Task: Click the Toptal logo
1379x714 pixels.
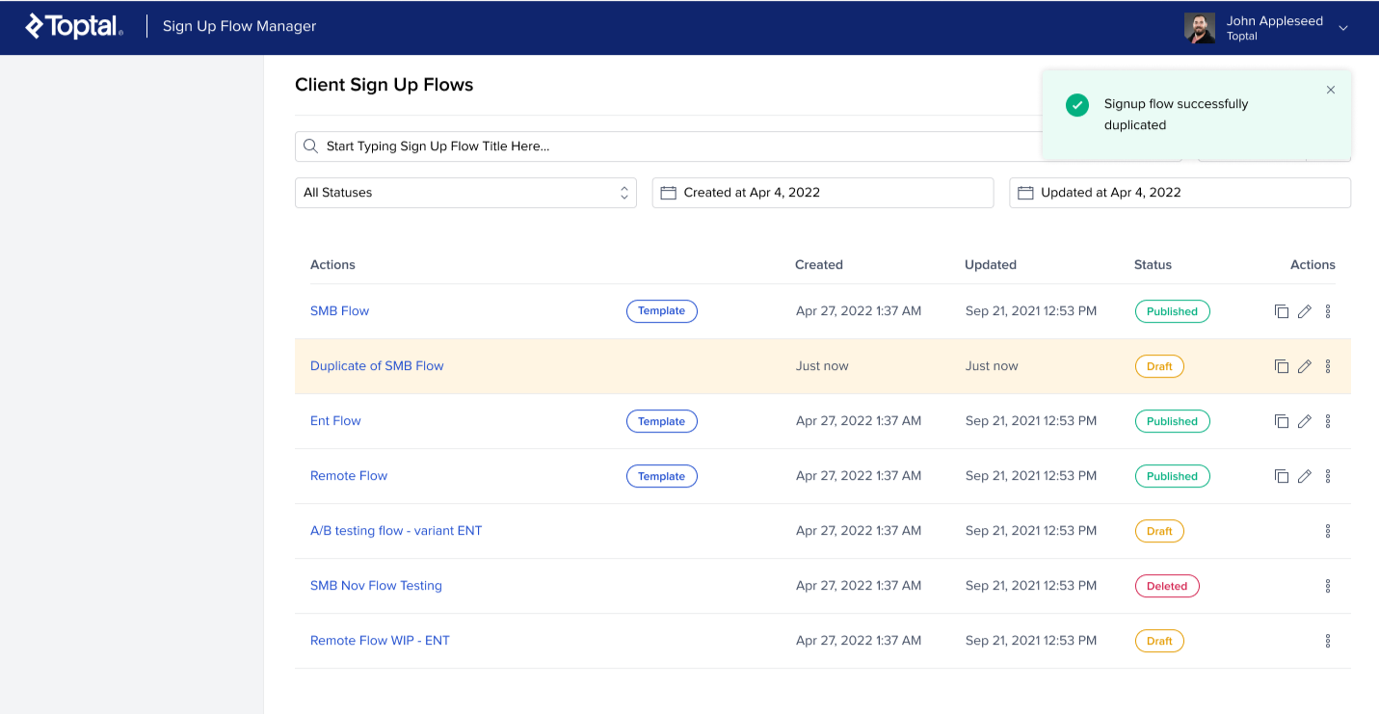Action: pos(74,27)
